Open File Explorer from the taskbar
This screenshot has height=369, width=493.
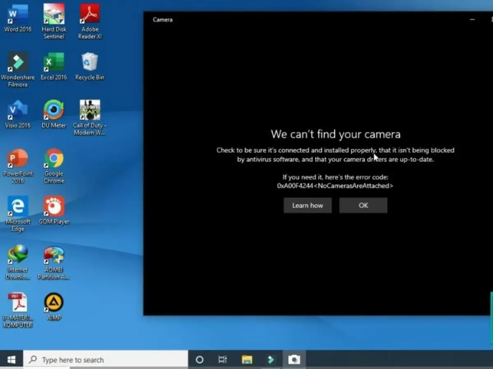(247, 359)
